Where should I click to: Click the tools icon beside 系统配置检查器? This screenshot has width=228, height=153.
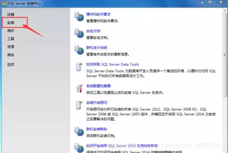point(79,88)
